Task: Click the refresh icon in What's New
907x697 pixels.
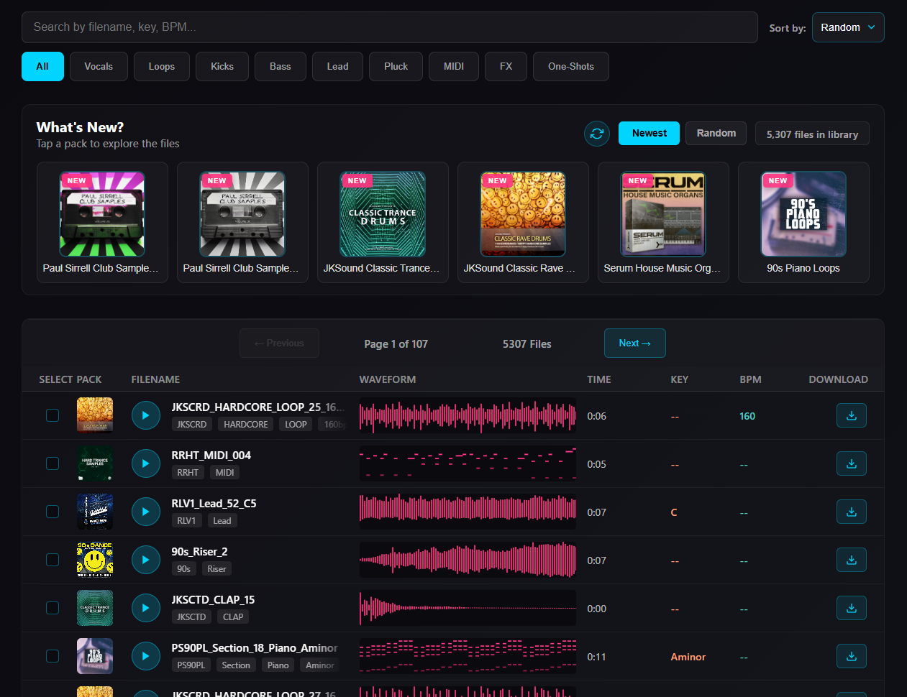Action: click(x=596, y=134)
